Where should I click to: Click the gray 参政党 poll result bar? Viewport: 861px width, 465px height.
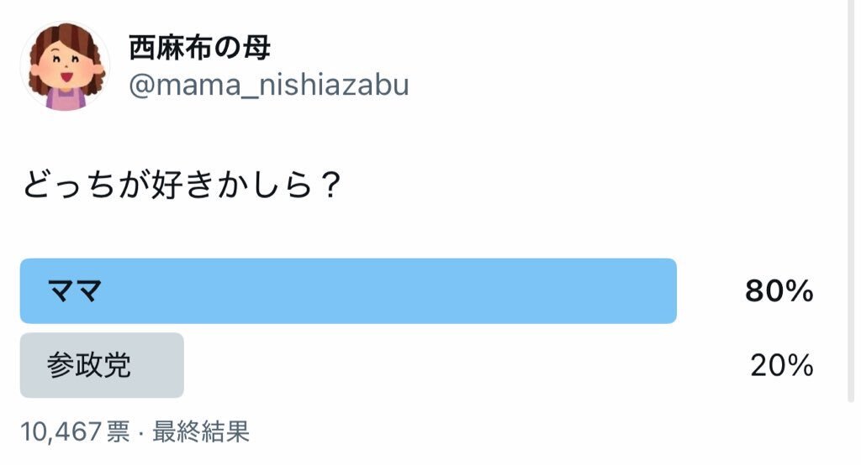pyautogui.click(x=102, y=365)
